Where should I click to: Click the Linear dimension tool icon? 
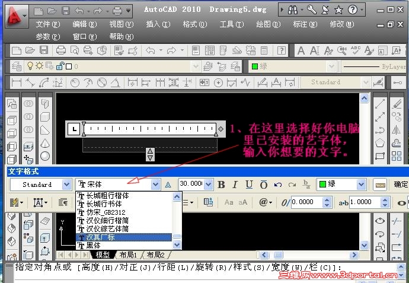16,82
